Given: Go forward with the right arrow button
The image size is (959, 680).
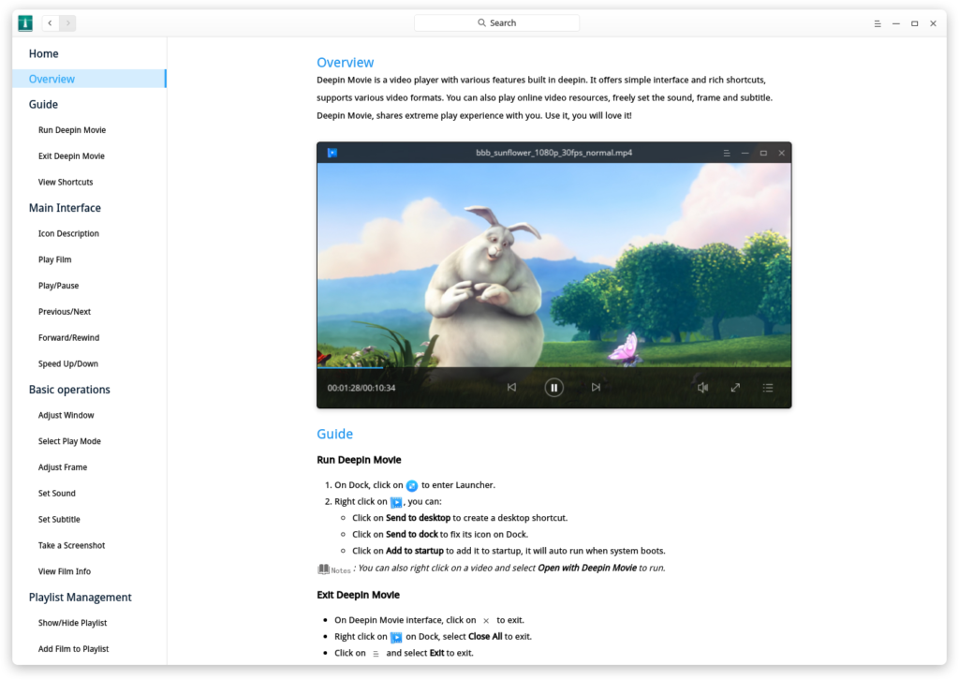Looking at the screenshot, I should pyautogui.click(x=67, y=23).
